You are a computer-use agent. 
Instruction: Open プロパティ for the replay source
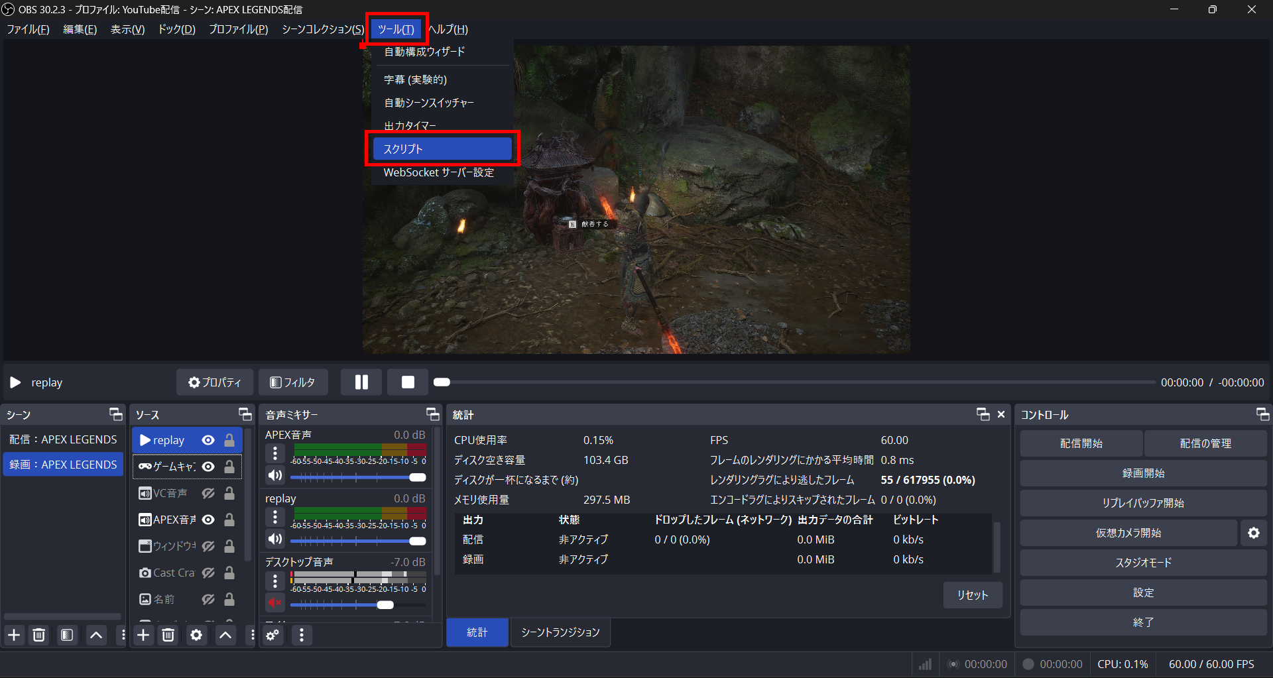click(x=215, y=382)
